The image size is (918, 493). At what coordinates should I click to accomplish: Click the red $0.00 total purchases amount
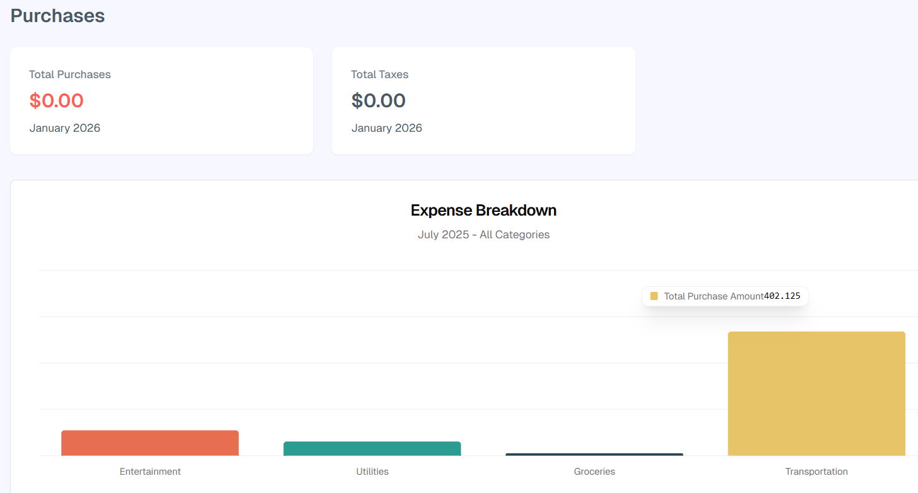[56, 101]
